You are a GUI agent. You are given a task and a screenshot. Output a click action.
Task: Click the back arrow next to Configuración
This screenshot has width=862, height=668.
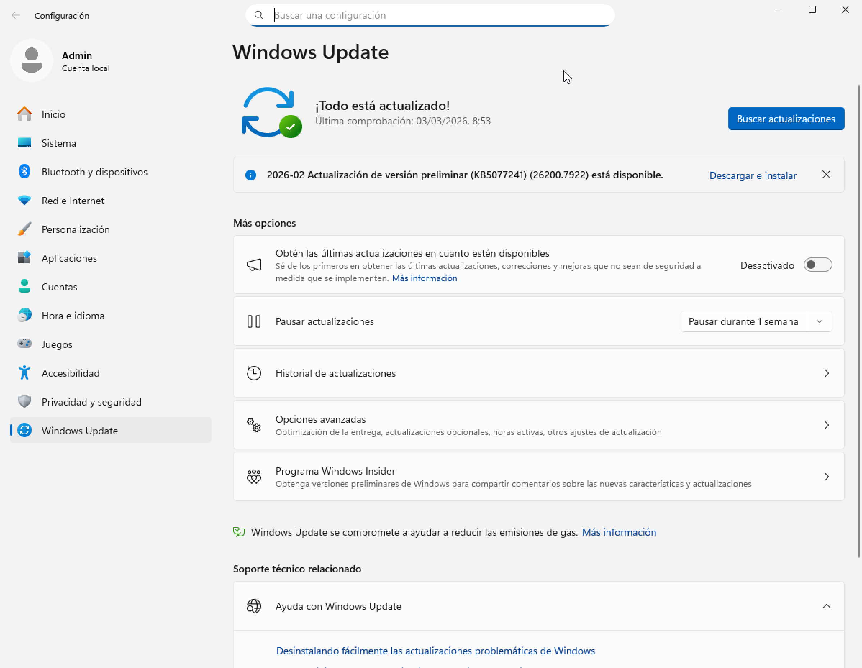[16, 15]
